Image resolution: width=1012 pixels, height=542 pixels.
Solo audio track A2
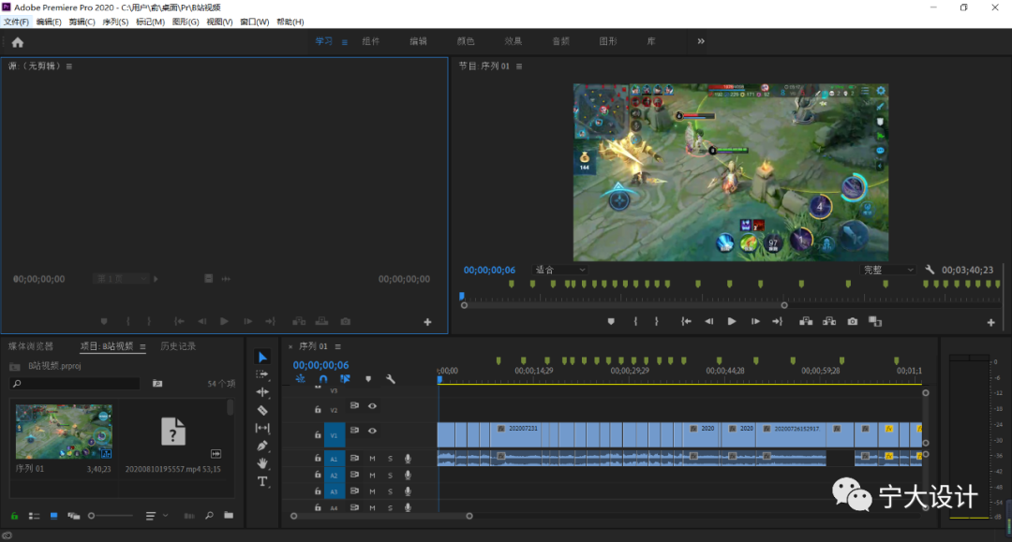click(x=390, y=476)
